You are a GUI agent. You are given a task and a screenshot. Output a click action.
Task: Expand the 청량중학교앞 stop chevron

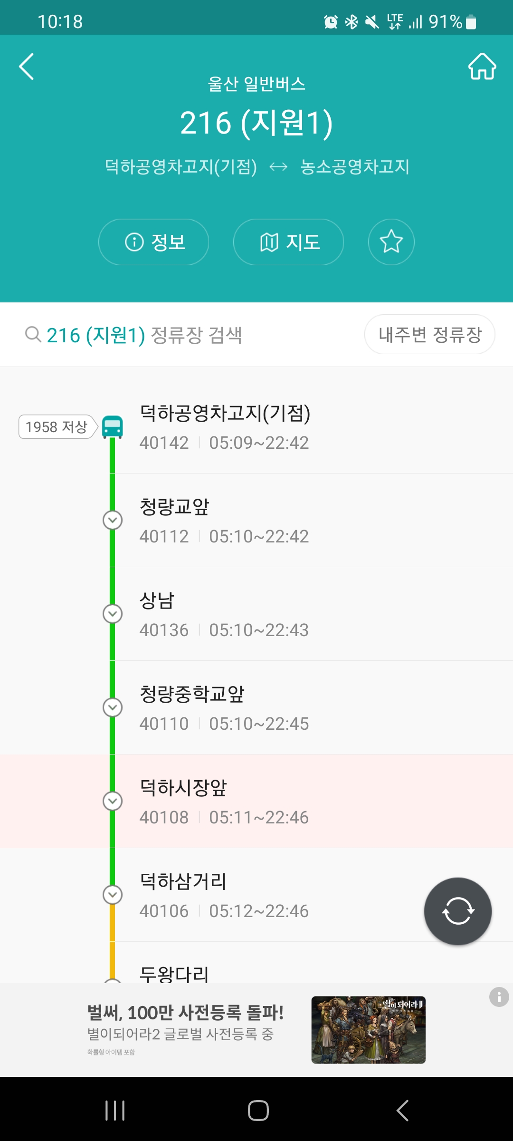pyautogui.click(x=113, y=707)
